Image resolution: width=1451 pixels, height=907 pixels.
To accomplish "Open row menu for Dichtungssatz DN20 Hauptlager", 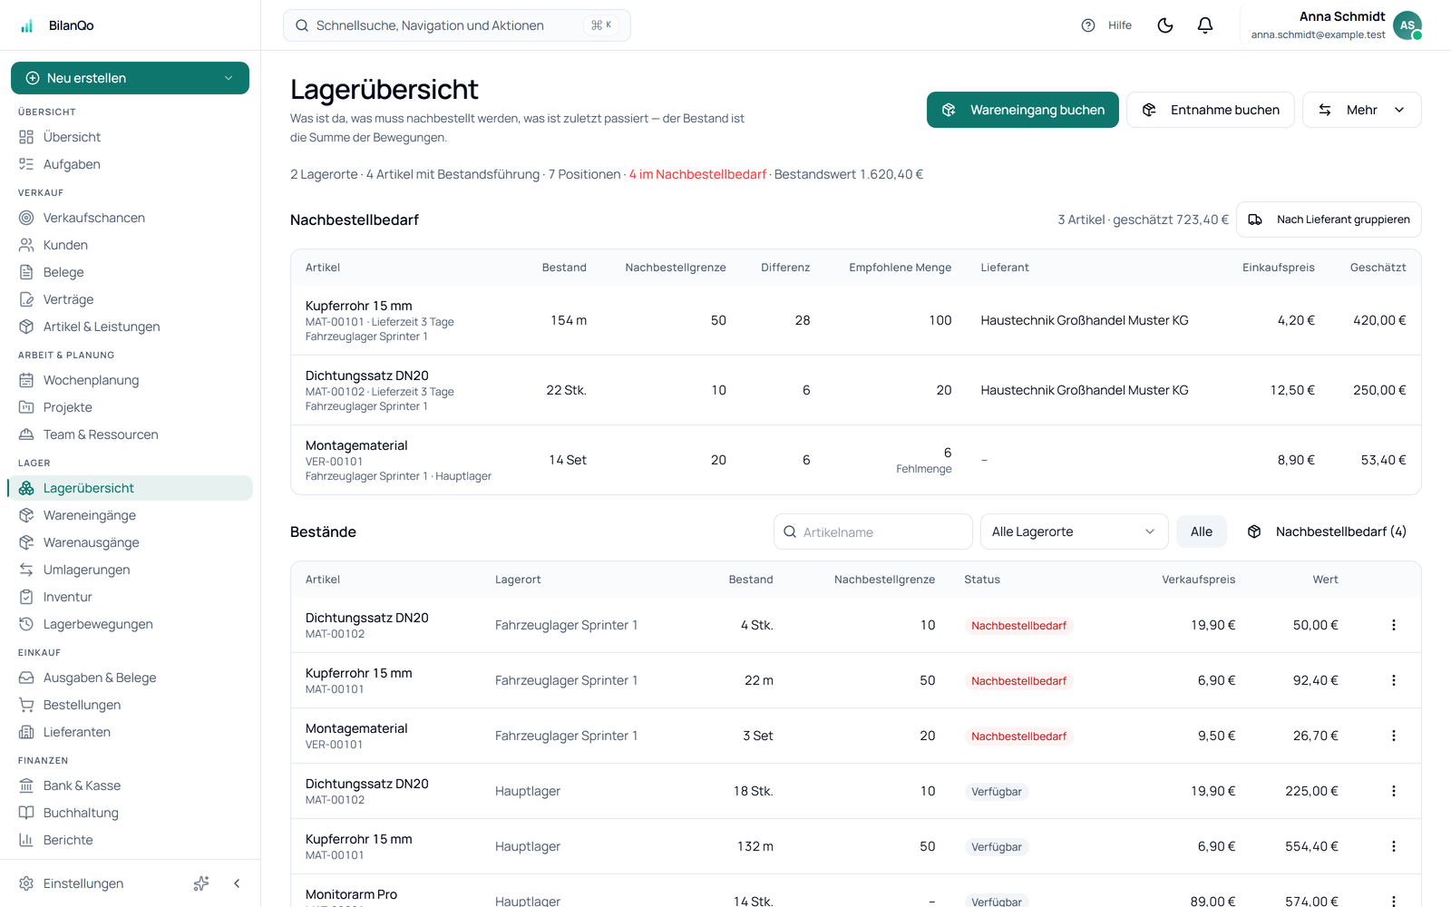I will pos(1394,791).
